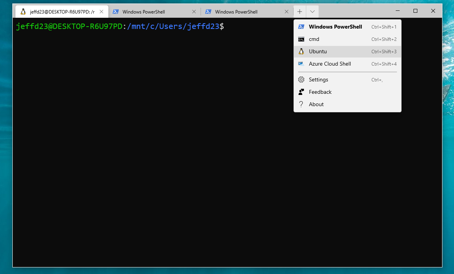Click the Azure Cloud Shell icon
454x274 pixels.
301,64
